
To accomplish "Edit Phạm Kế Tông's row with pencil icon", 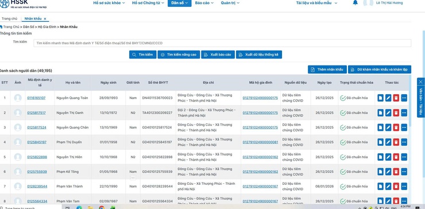I will click(x=388, y=172).
